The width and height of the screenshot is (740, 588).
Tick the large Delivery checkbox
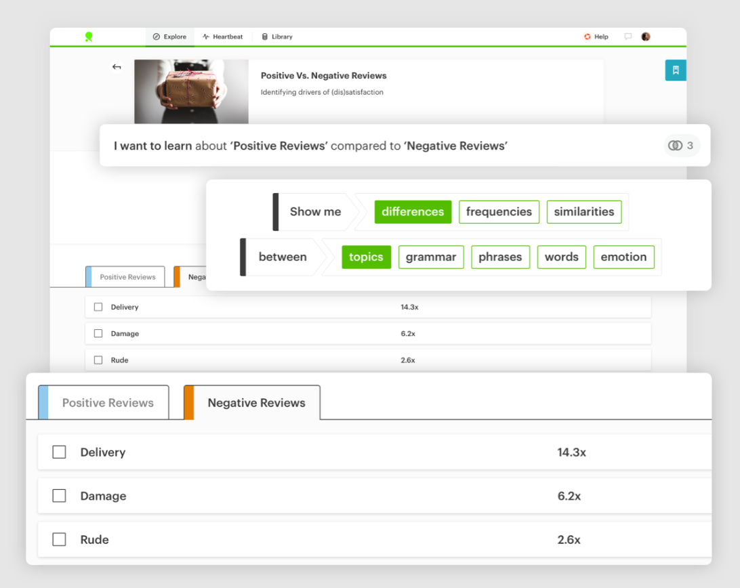point(59,452)
